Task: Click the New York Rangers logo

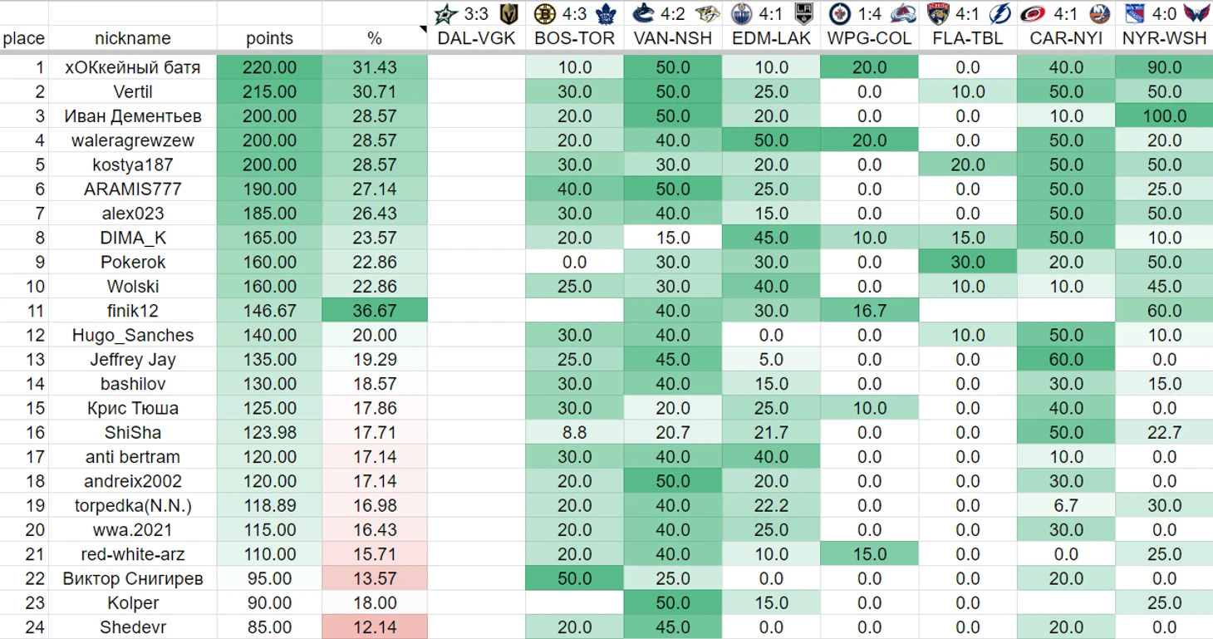Action: coord(1134,13)
